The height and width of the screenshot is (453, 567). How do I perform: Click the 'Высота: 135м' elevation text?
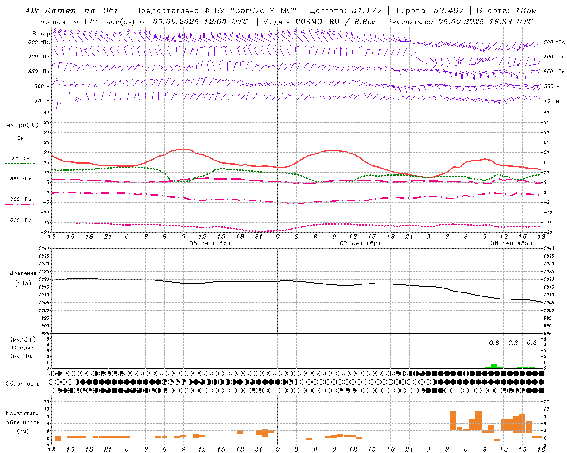click(x=506, y=11)
